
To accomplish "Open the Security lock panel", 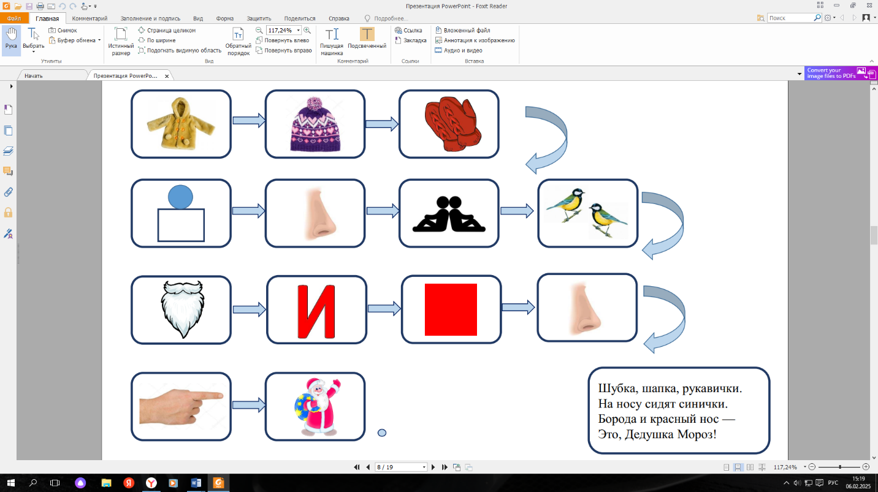I will [x=9, y=213].
